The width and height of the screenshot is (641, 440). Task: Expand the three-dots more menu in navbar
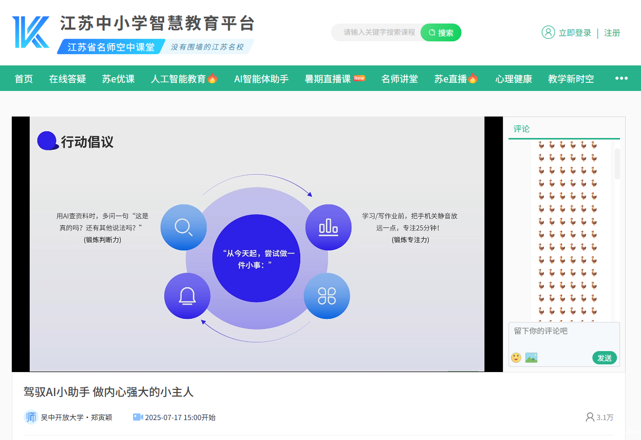tap(621, 78)
